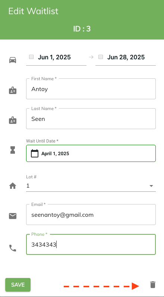Click the ID badge icon beside First Name
Viewport: 164px width, 297px height.
(x=13, y=91)
